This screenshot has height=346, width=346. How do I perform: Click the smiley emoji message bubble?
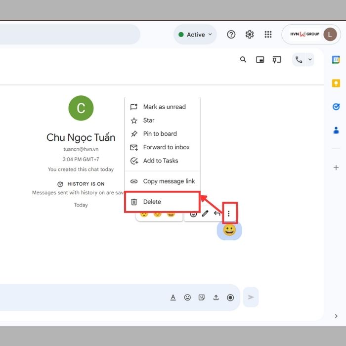coord(229,230)
